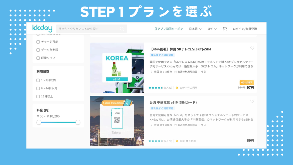Enable the データ無制限 filter checkbox
This screenshot has width=293, height=165.
[x=38, y=50]
